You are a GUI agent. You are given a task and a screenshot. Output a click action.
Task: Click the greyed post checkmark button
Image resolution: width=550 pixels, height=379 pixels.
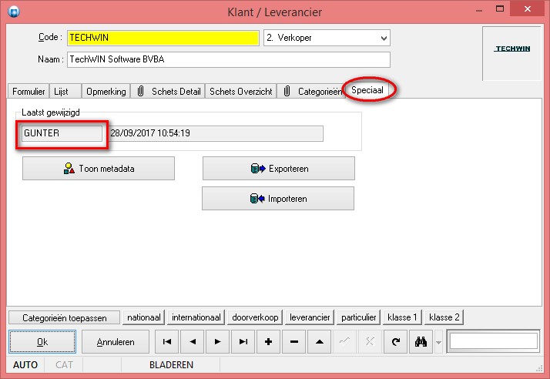[x=344, y=341]
